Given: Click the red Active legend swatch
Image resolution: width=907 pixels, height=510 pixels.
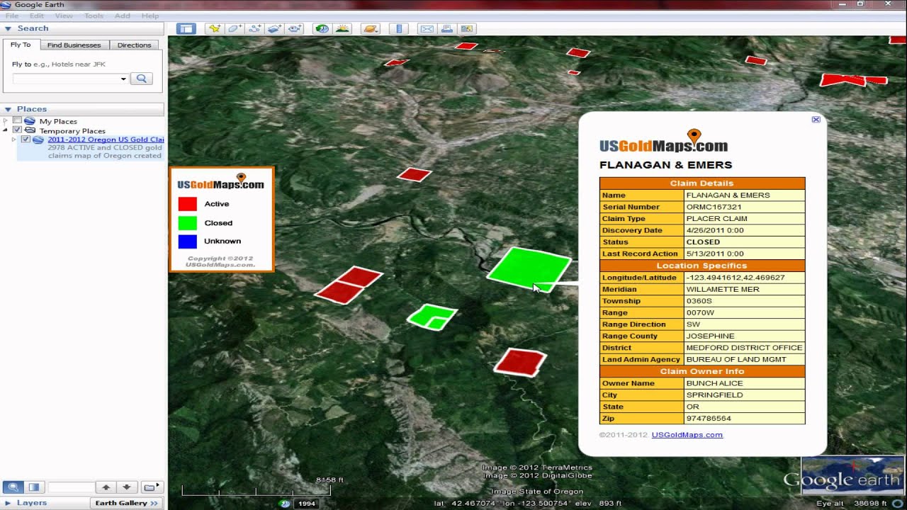Looking at the screenshot, I should point(187,203).
